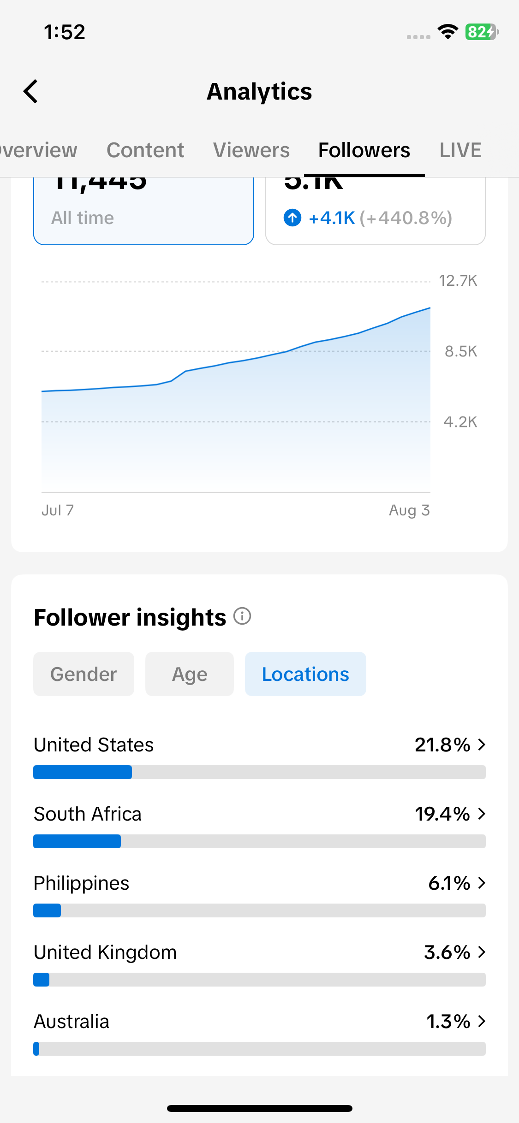Expand United Kingdom chevron
The height and width of the screenshot is (1123, 519).
pos(482,952)
